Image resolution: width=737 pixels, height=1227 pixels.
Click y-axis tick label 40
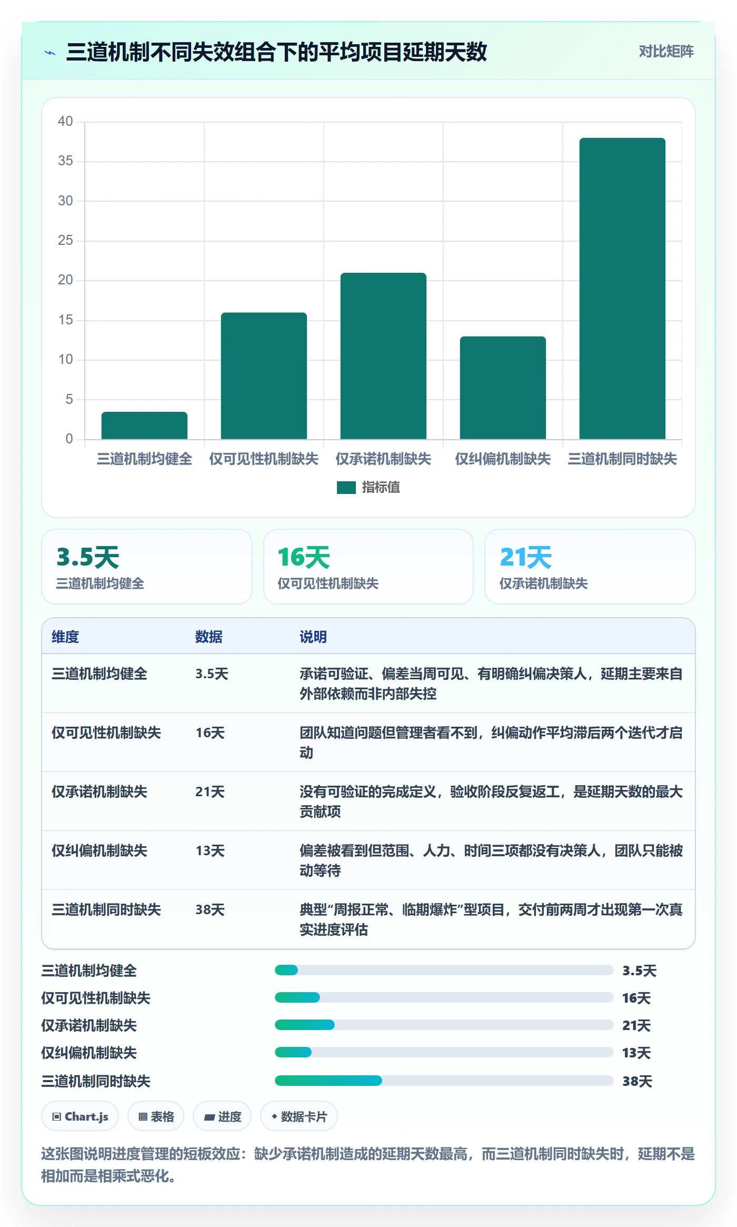tap(65, 122)
